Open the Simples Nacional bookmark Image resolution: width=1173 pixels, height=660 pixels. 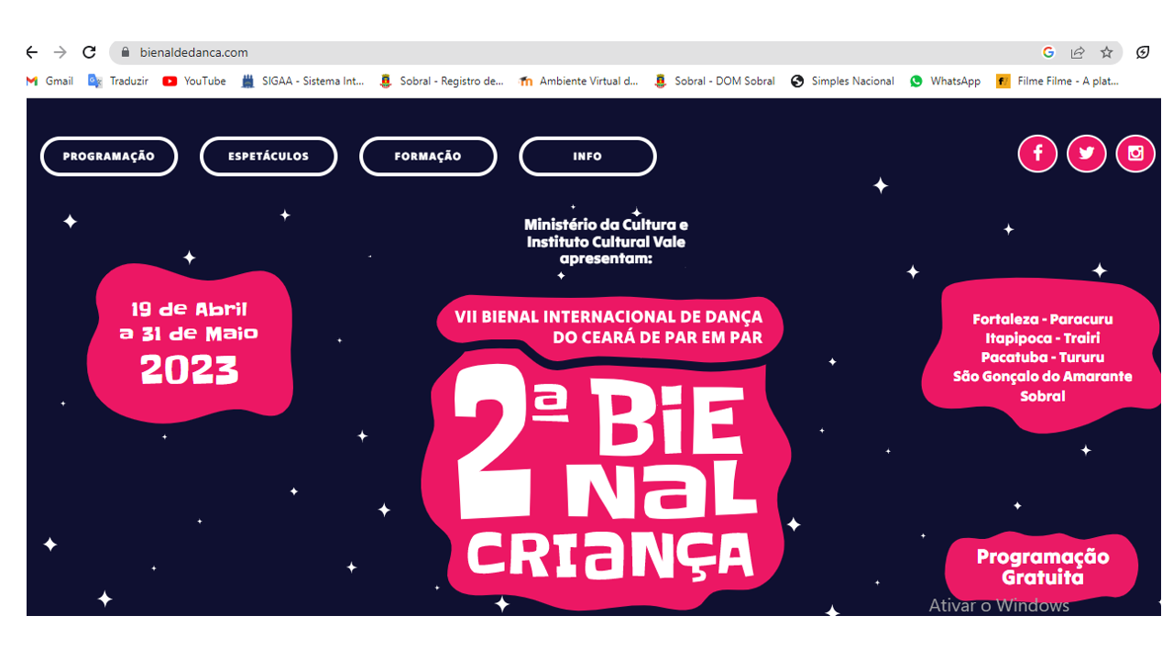coord(842,81)
